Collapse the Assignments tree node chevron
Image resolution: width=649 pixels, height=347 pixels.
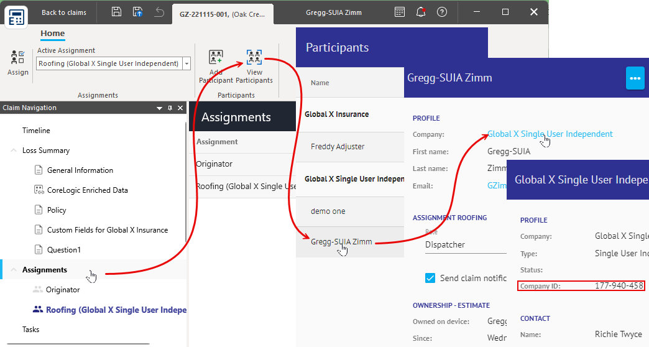(14, 269)
